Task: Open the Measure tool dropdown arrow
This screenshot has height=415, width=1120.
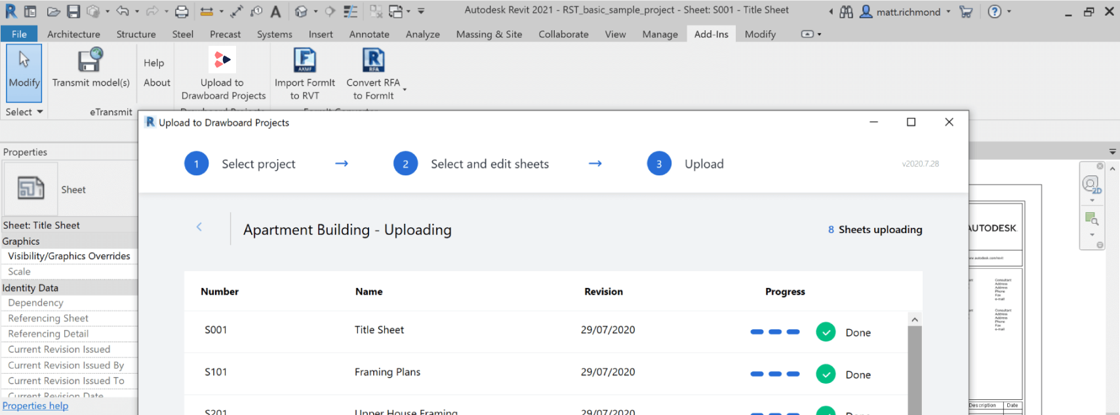Action: [221, 12]
